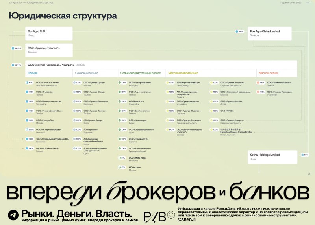This screenshot has width=315, height=225.
Task: Click the ООО «Русагро Тех» entry
Action: tap(45, 122)
